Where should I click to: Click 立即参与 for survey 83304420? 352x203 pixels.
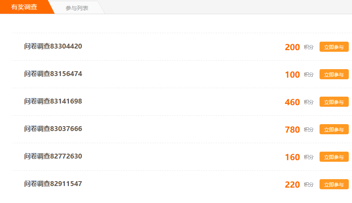point(334,47)
